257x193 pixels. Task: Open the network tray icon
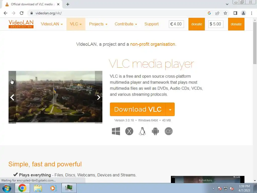tap(226, 188)
